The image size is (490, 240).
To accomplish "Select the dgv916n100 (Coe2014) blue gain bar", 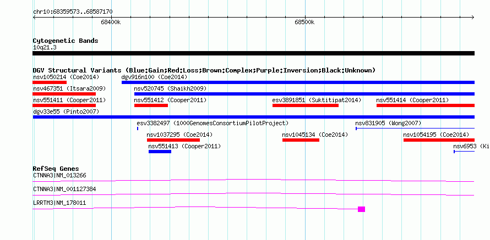I will (298, 82).
